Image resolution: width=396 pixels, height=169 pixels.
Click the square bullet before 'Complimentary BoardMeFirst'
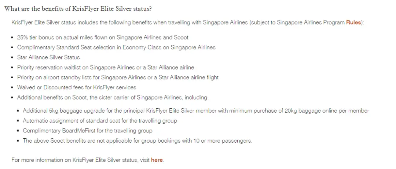pyautogui.click(x=18, y=131)
